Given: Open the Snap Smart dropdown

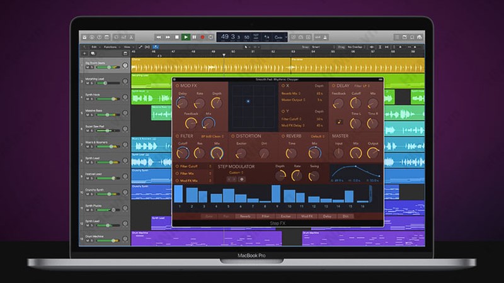Looking at the screenshot, I should [323, 47].
